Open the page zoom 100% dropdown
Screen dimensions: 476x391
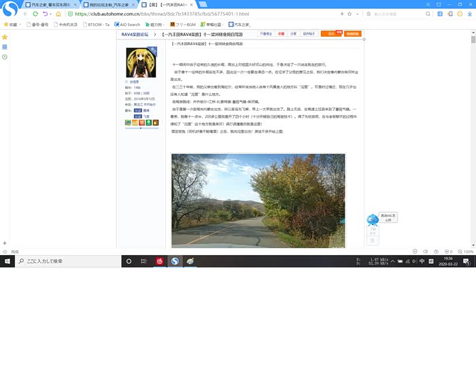tap(466, 252)
